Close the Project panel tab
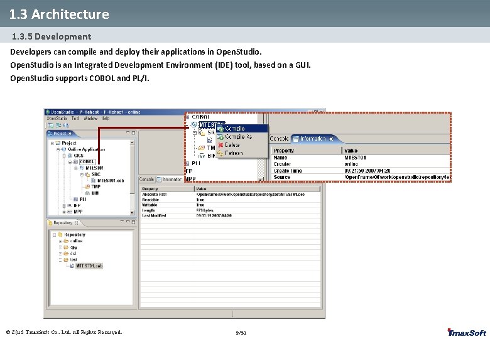The image size is (490, 339). point(70,134)
